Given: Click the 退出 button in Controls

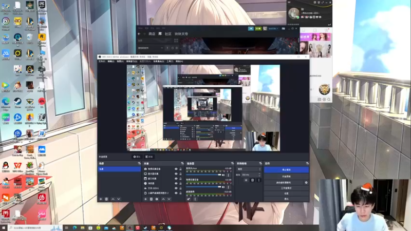Looking at the screenshot, I should coord(286,199).
